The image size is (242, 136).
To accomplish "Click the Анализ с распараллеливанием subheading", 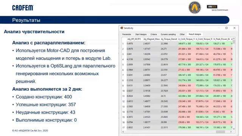I will pos(49,43).
